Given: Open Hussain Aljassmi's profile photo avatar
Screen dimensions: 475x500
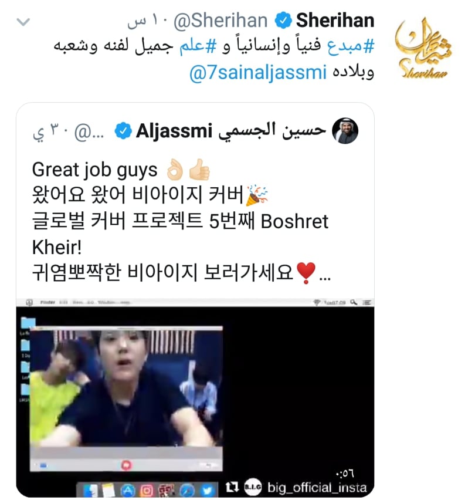Looking at the screenshot, I should click(x=345, y=131).
